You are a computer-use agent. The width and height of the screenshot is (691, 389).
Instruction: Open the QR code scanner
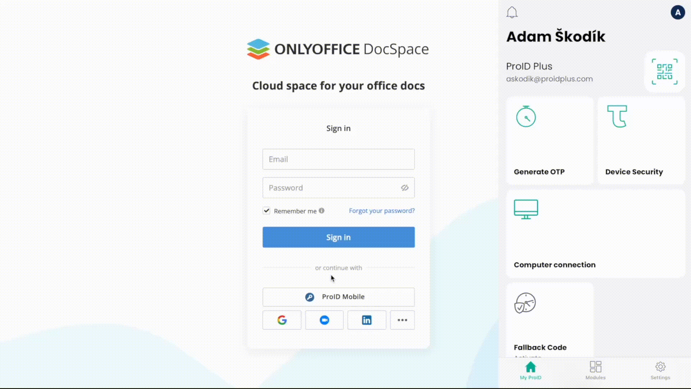[664, 72]
